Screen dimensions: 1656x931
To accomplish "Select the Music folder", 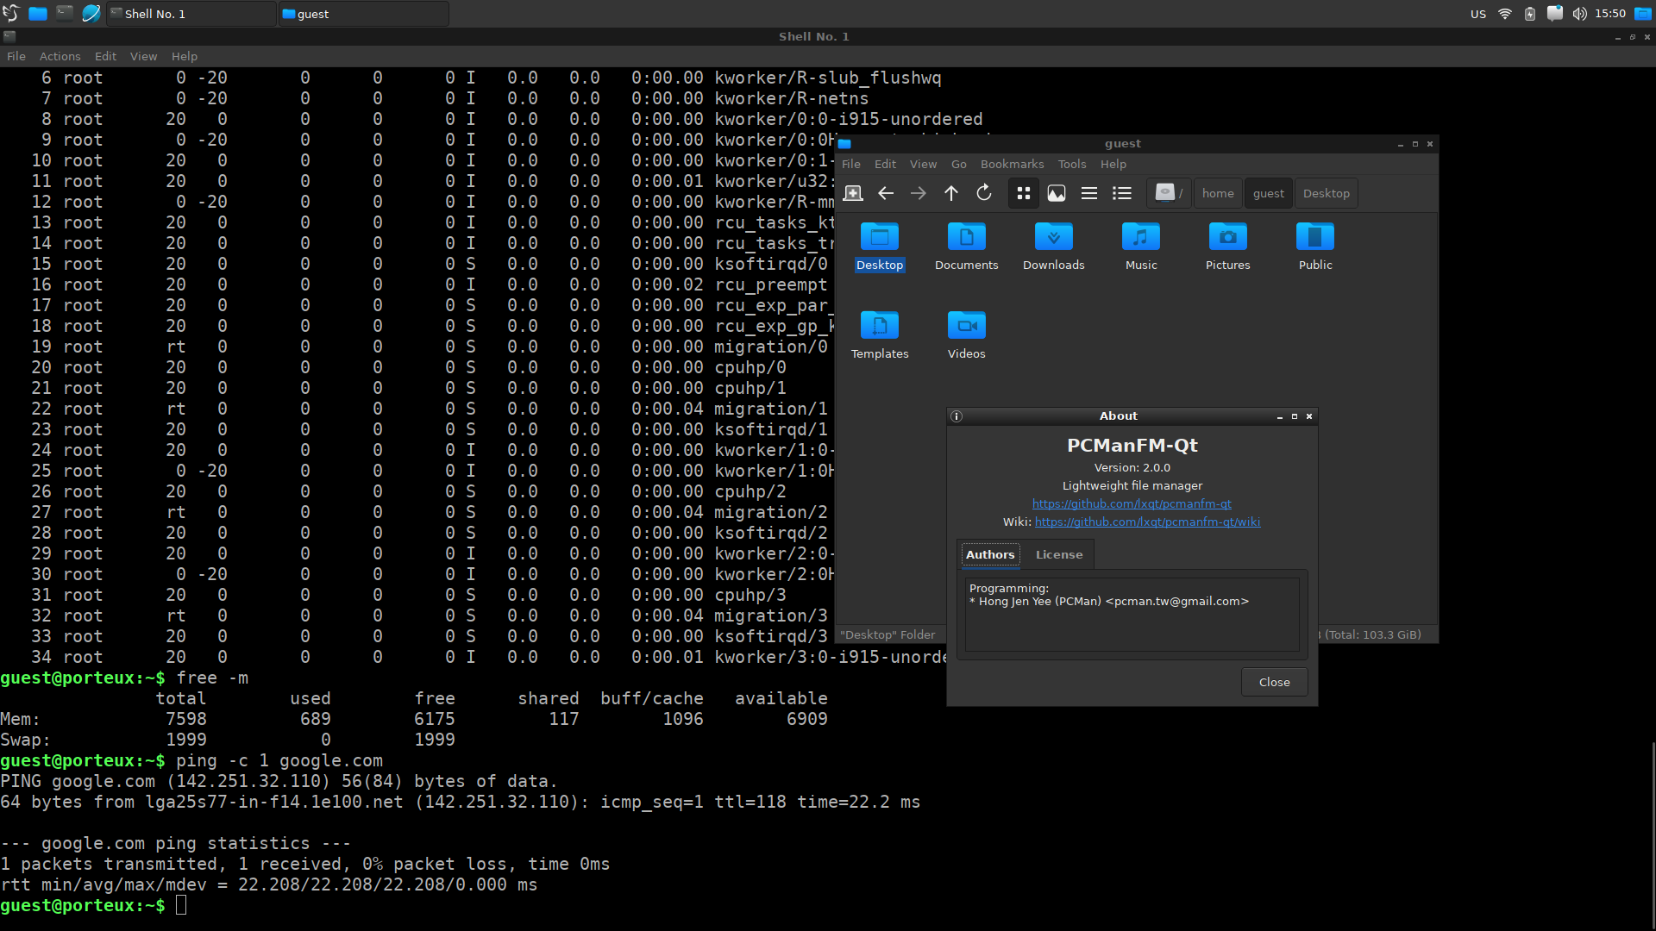I will 1141,247.
